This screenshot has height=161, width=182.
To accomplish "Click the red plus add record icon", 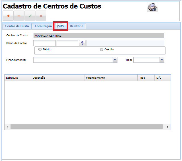I will click(x=8, y=16).
